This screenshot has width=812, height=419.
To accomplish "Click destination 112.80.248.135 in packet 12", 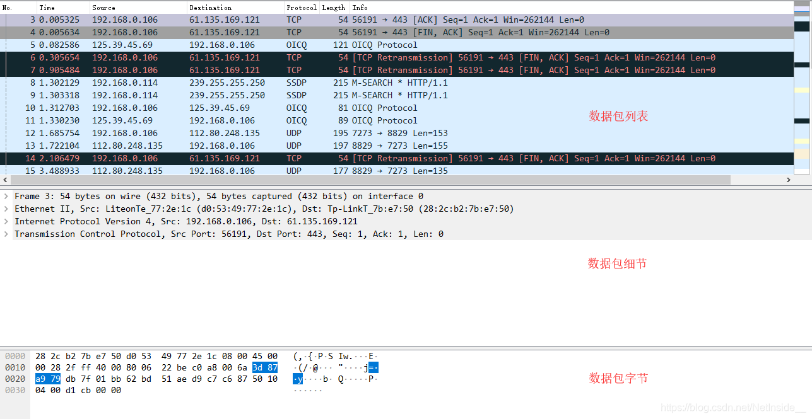I will pos(225,134).
